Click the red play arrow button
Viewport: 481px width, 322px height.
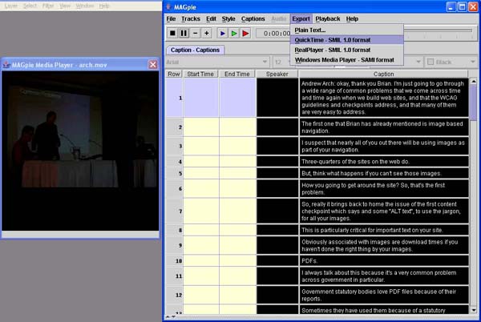(x=245, y=33)
